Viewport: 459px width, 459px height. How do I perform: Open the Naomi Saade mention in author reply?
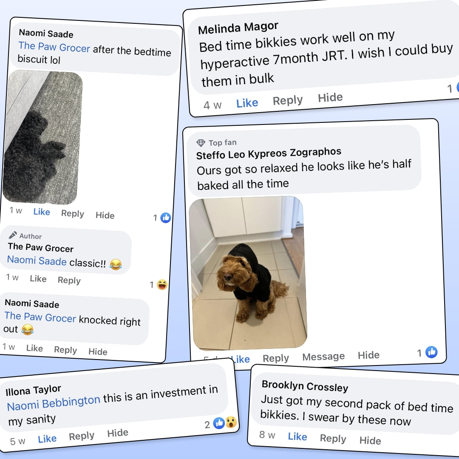(x=37, y=260)
